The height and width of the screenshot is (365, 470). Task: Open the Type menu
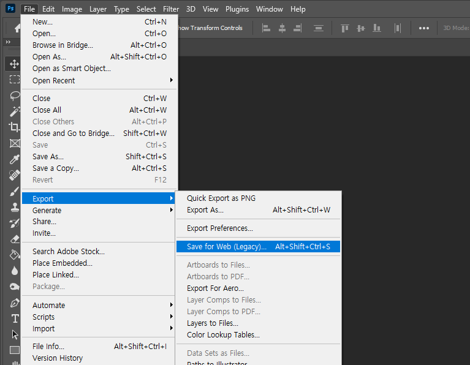tap(121, 9)
